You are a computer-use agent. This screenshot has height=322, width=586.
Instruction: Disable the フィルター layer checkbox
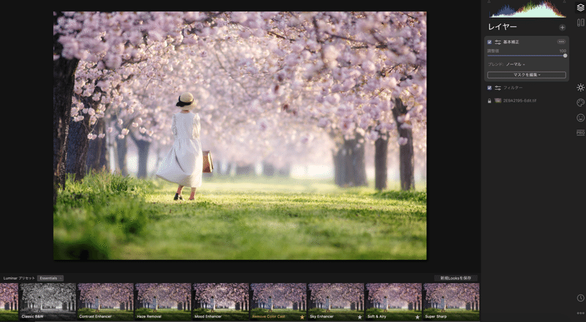(x=489, y=88)
